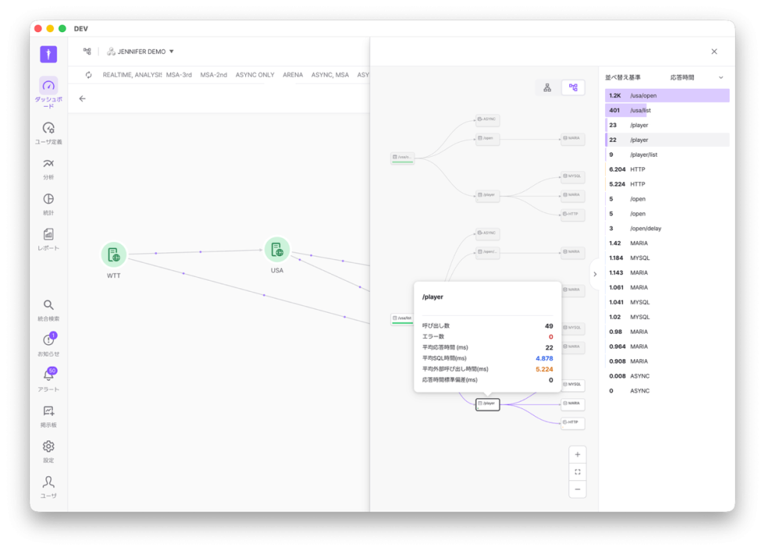765x551 pixels.
Task: Select the WTT node in the topology
Action: pyautogui.click(x=114, y=255)
